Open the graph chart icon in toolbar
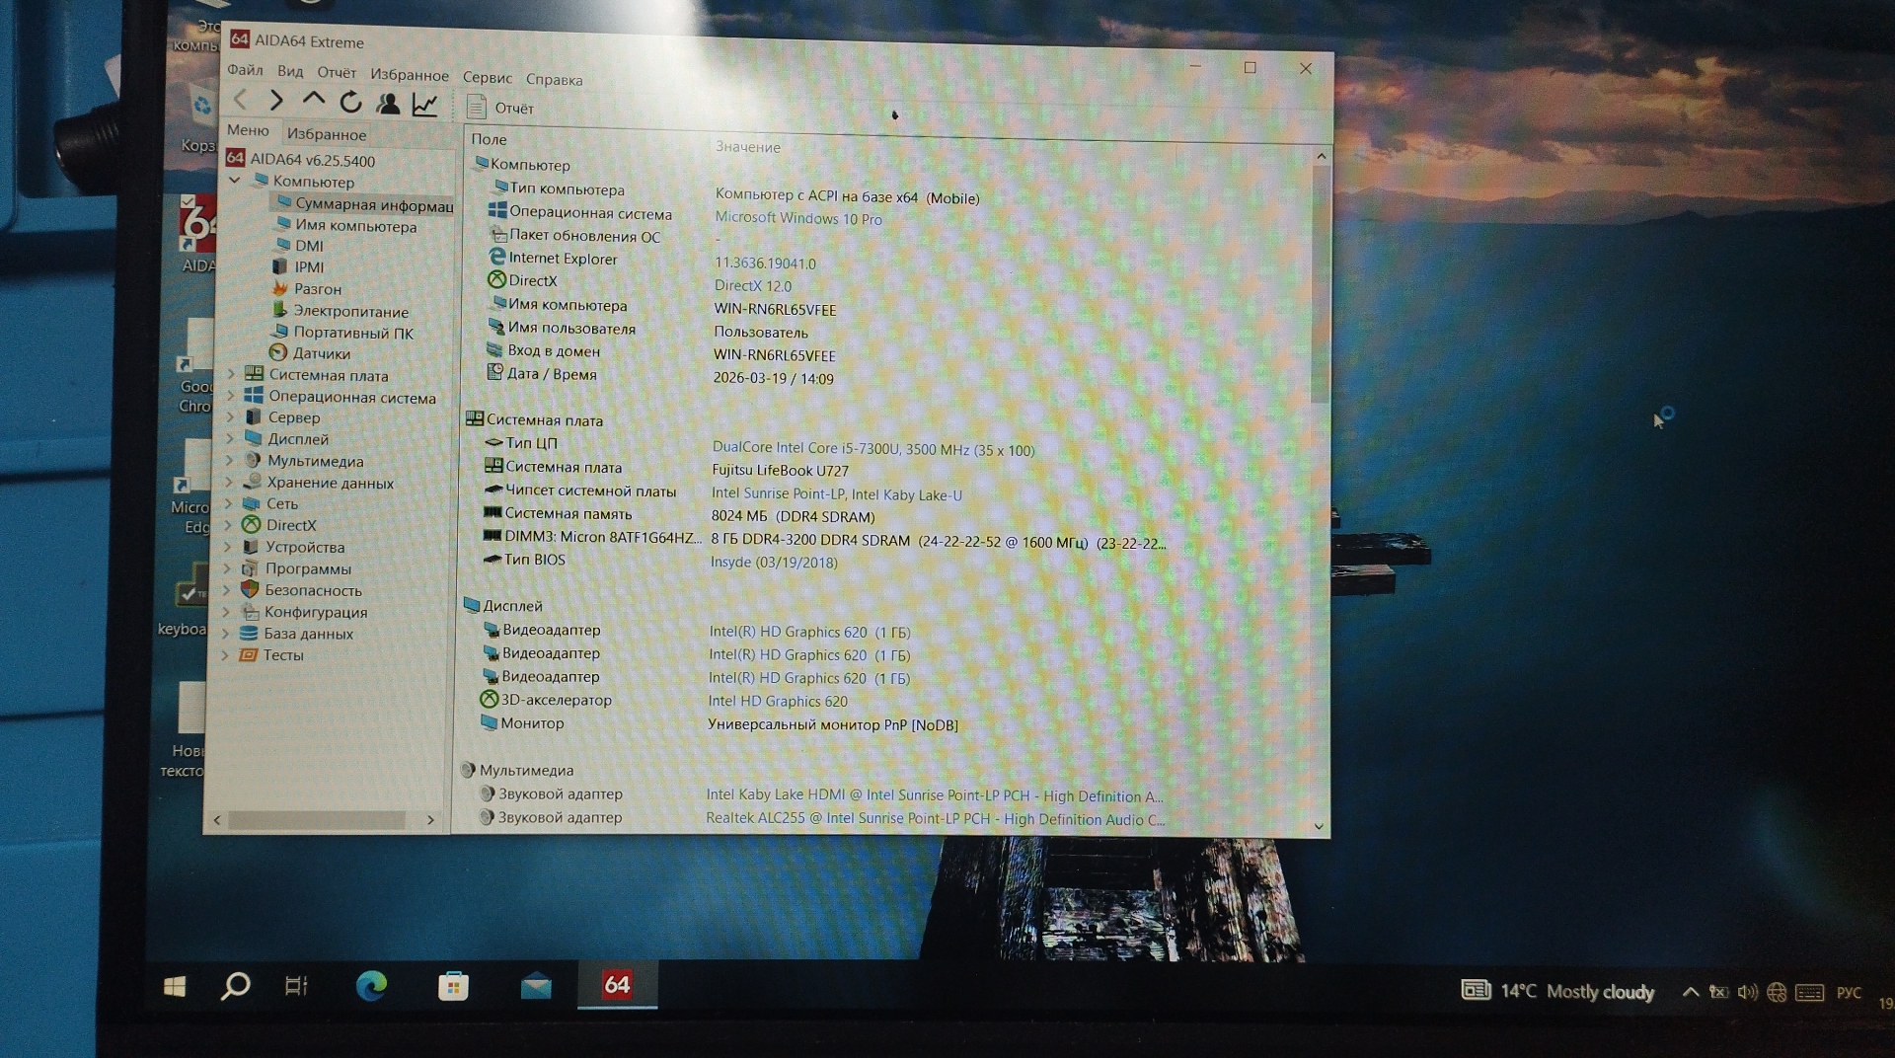The width and height of the screenshot is (1895, 1058). [425, 104]
